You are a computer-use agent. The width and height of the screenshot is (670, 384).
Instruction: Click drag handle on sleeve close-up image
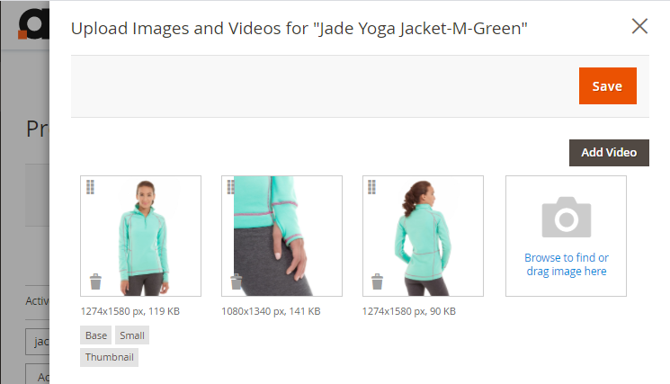point(231,187)
